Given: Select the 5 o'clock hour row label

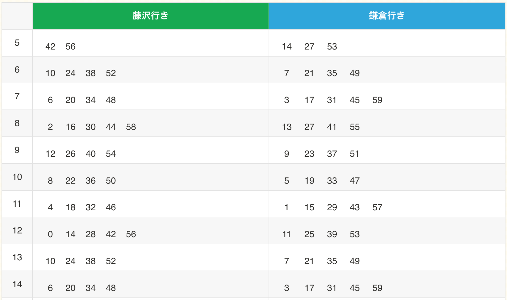Looking at the screenshot, I should 17,43.
